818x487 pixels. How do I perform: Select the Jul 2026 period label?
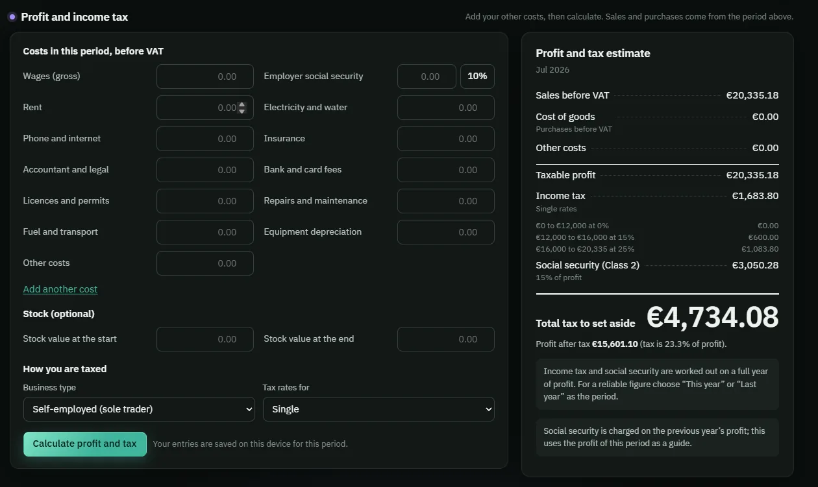tap(552, 70)
